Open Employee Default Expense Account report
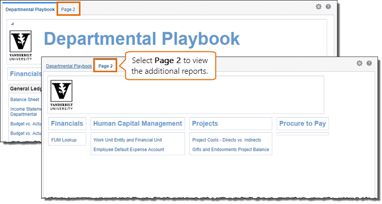Viewport: 382px width, 204px height. (x=129, y=150)
